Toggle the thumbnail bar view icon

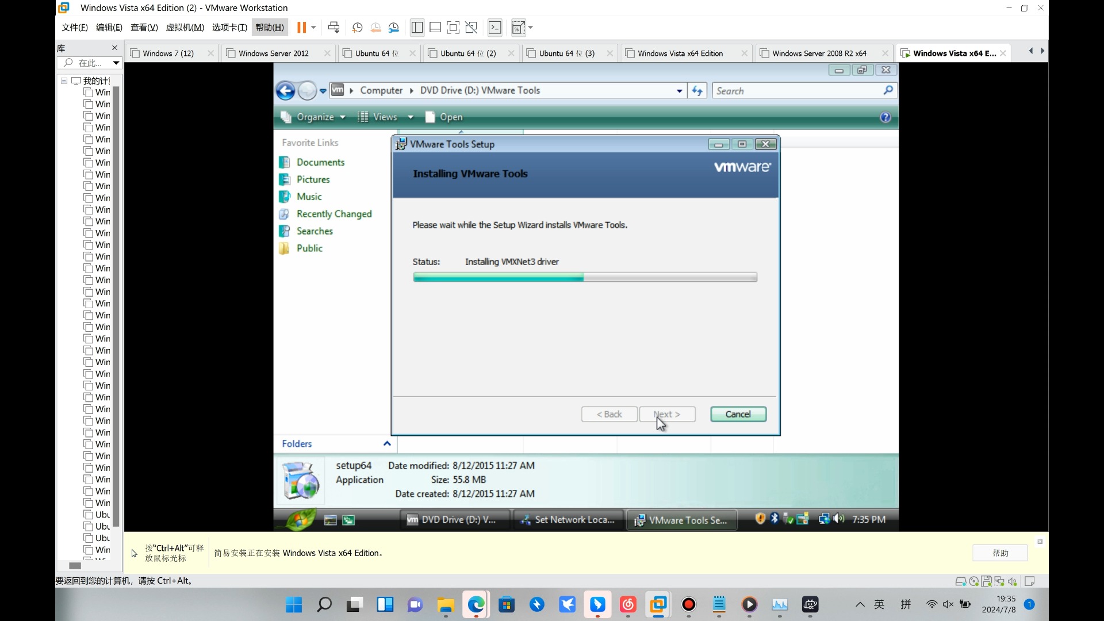435,28
